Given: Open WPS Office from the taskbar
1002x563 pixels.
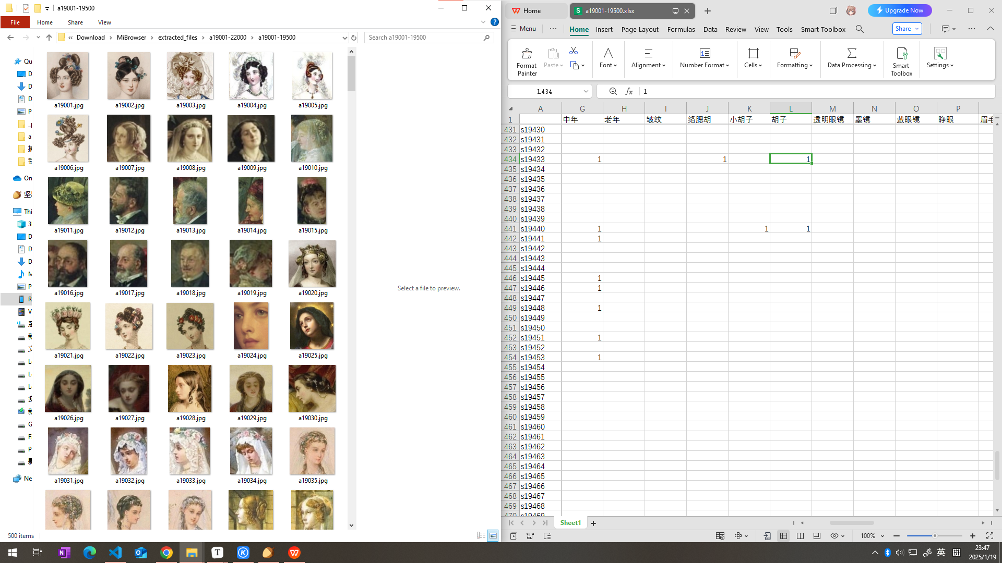Looking at the screenshot, I should [294, 553].
